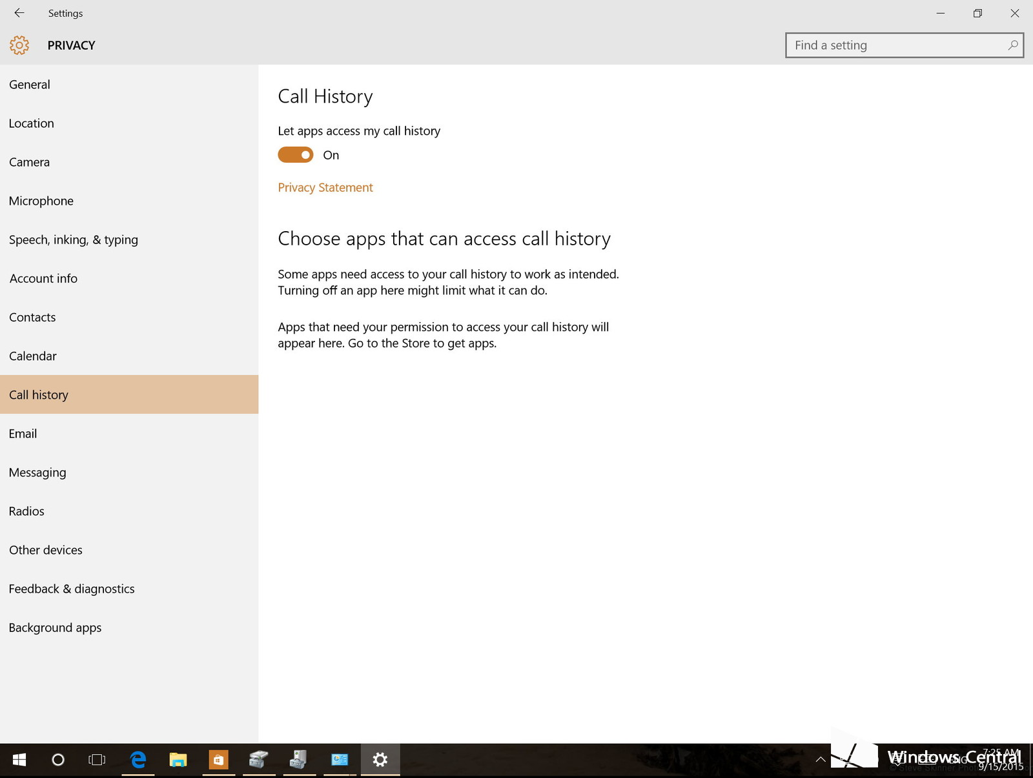Launch Microsoft Edge from taskbar
The height and width of the screenshot is (778, 1033).
(x=138, y=760)
